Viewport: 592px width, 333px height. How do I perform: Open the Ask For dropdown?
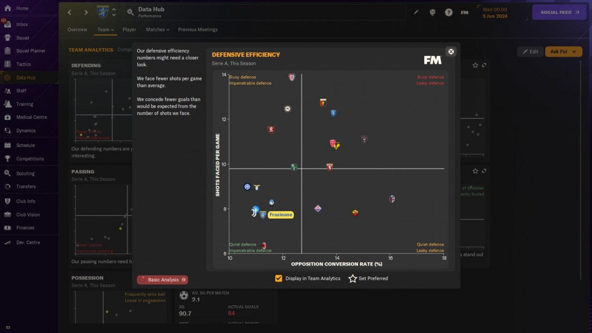564,51
